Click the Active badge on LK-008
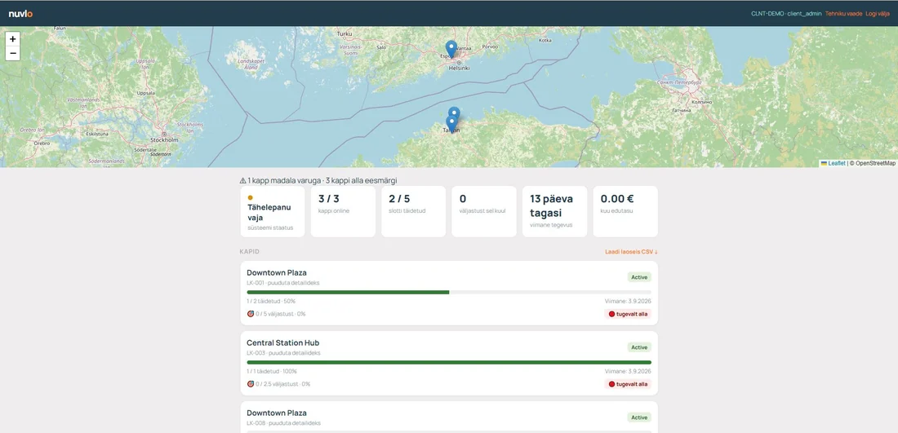Screen dimensions: 898x433 point(639,418)
